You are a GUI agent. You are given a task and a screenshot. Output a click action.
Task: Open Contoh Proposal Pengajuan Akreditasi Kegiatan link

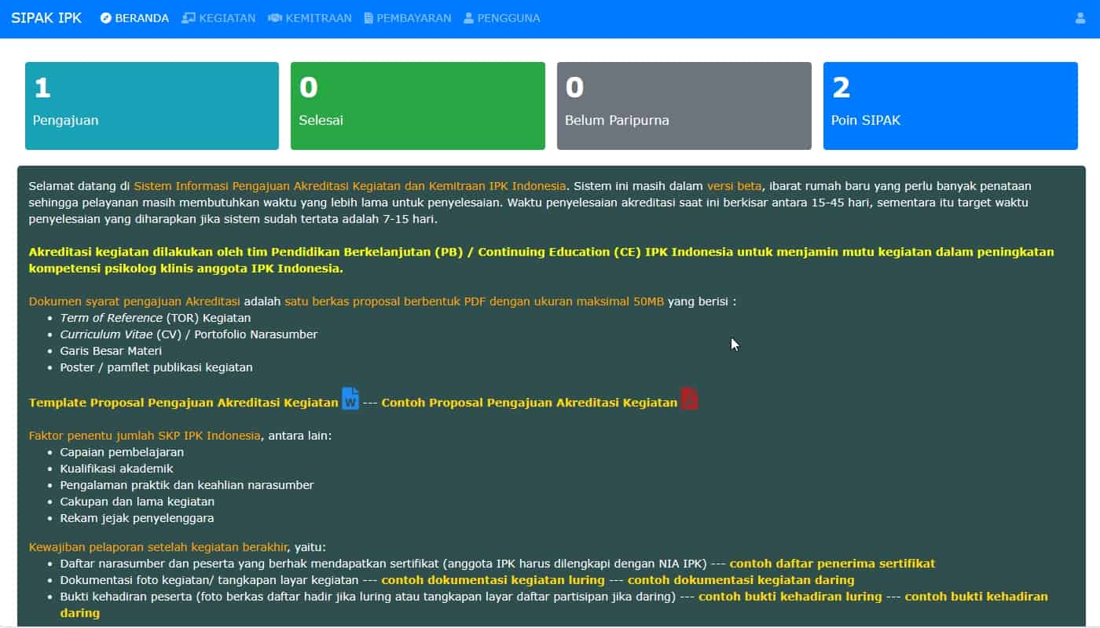point(530,403)
